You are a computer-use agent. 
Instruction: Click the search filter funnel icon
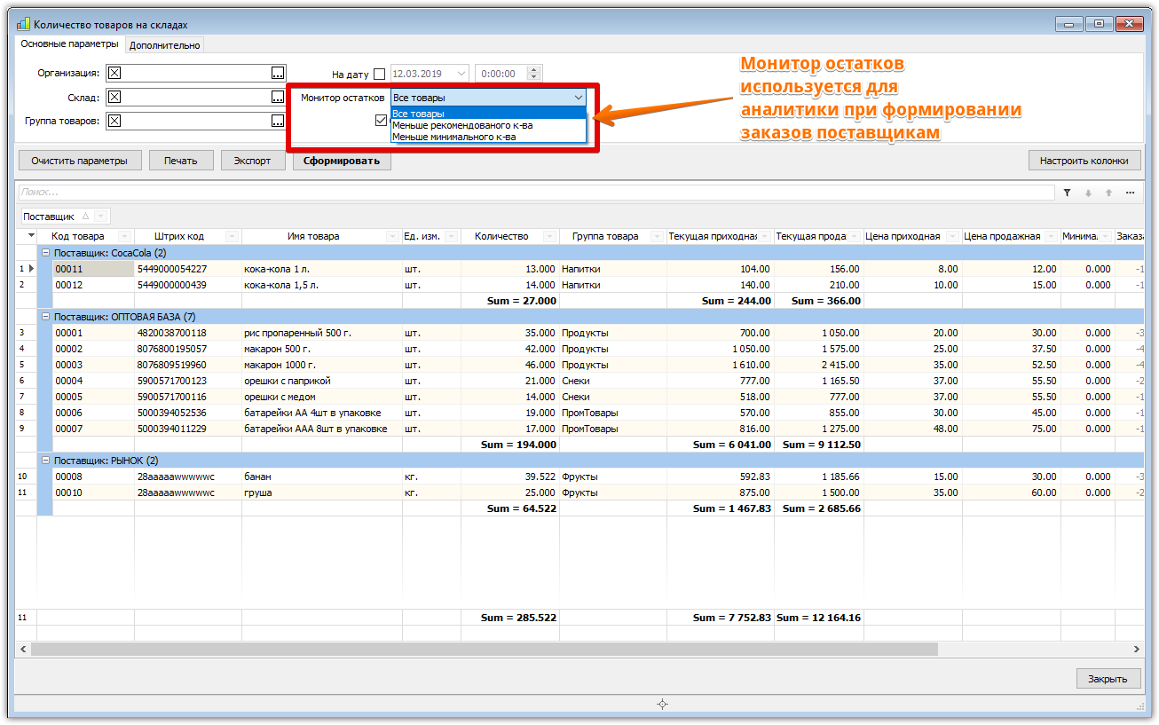click(1067, 193)
